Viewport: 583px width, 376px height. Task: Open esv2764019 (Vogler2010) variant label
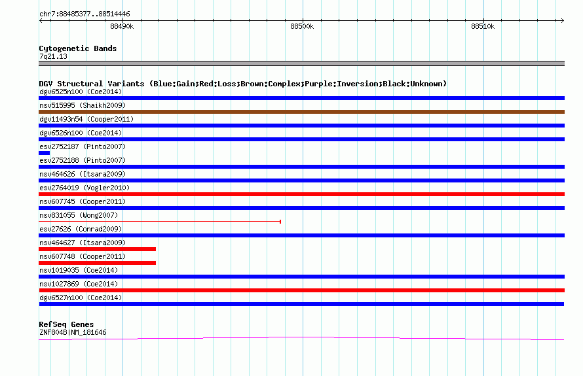click(x=85, y=188)
